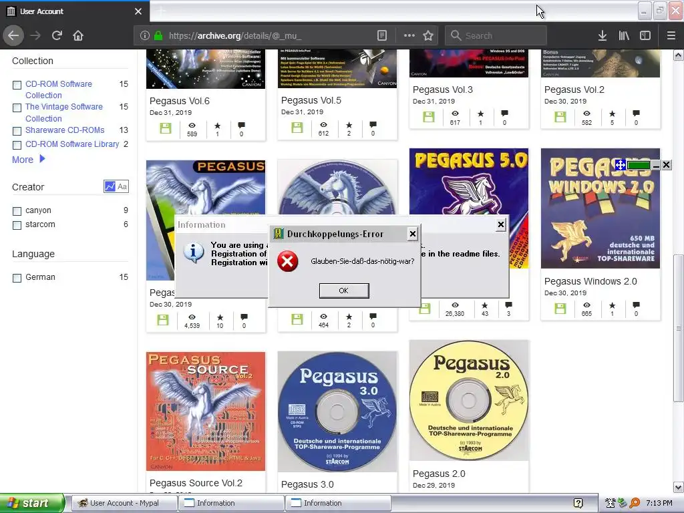Check the starcom creator checkbox

point(17,225)
